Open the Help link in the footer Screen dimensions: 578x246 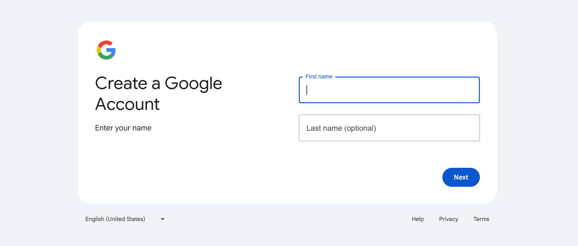coord(418,219)
